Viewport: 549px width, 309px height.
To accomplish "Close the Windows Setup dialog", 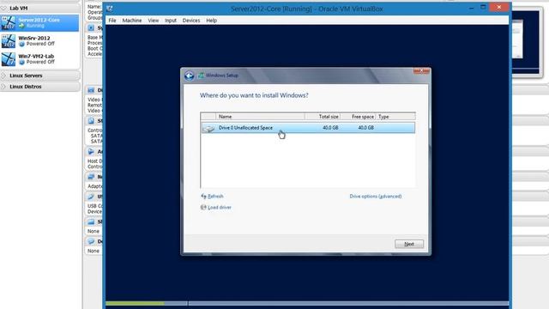I will [421, 71].
